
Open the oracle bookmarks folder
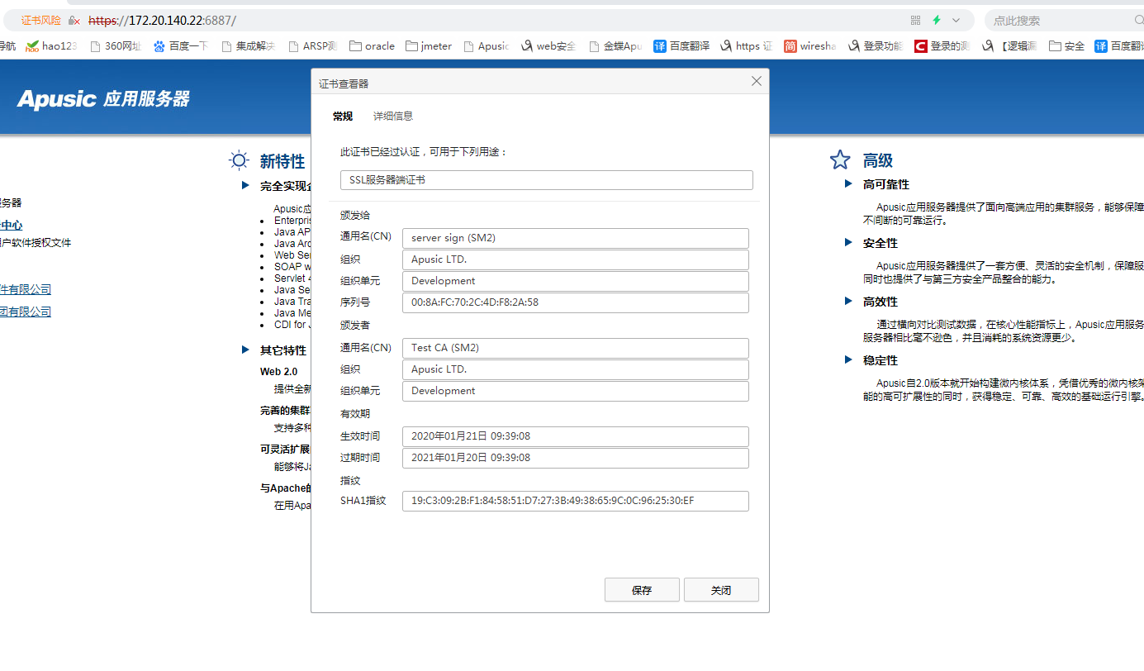tap(373, 46)
